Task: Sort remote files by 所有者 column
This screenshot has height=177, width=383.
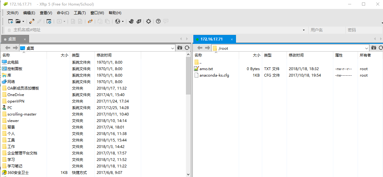Action: click(x=370, y=55)
